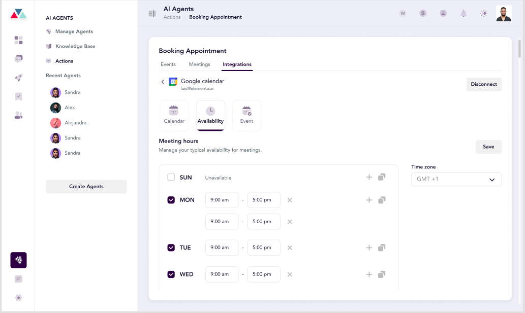This screenshot has width=525, height=313.
Task: Open the rocket icon in left rail
Action: 18,78
